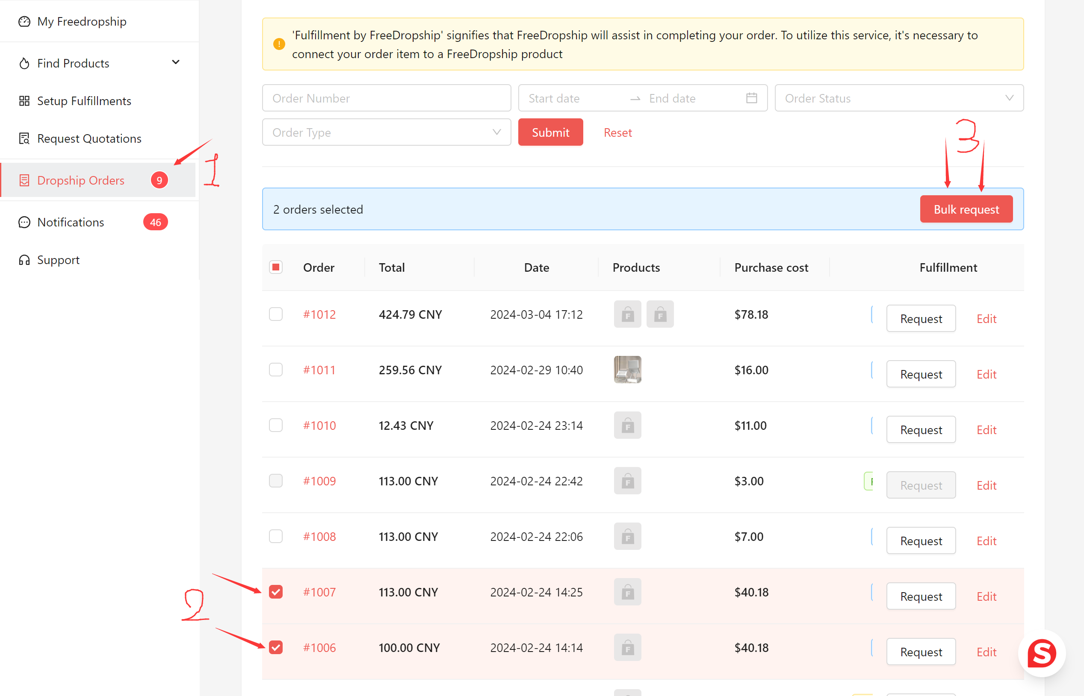Screen dimensions: 1084x696
Task: Click the Request Quotations document icon
Action: click(x=24, y=138)
